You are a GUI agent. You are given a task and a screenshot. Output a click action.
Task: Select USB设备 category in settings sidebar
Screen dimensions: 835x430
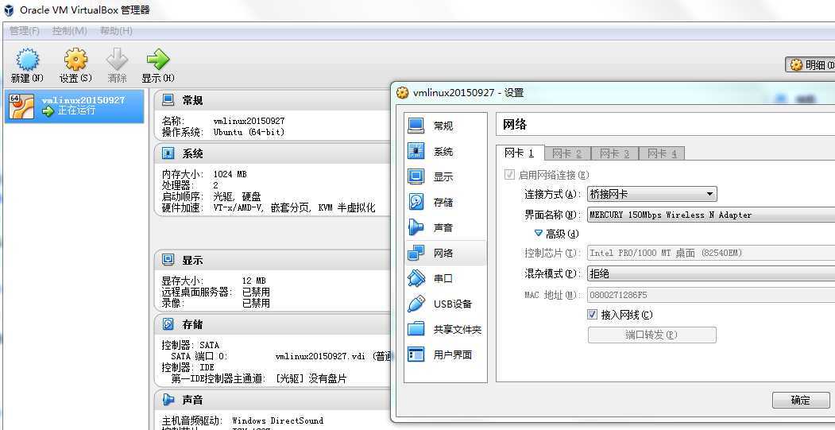[445, 304]
